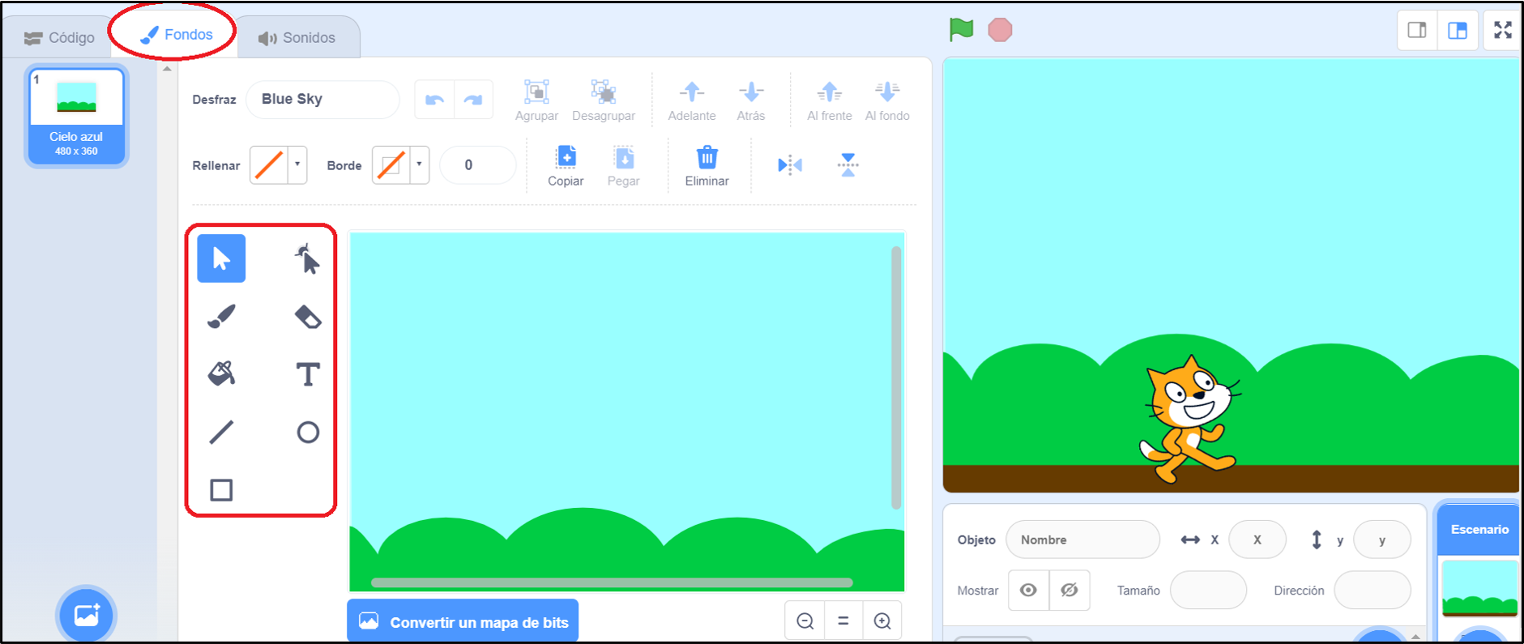Screen dimensions: 1524x644
Task: Click the Desagrupar icon
Action: click(603, 92)
